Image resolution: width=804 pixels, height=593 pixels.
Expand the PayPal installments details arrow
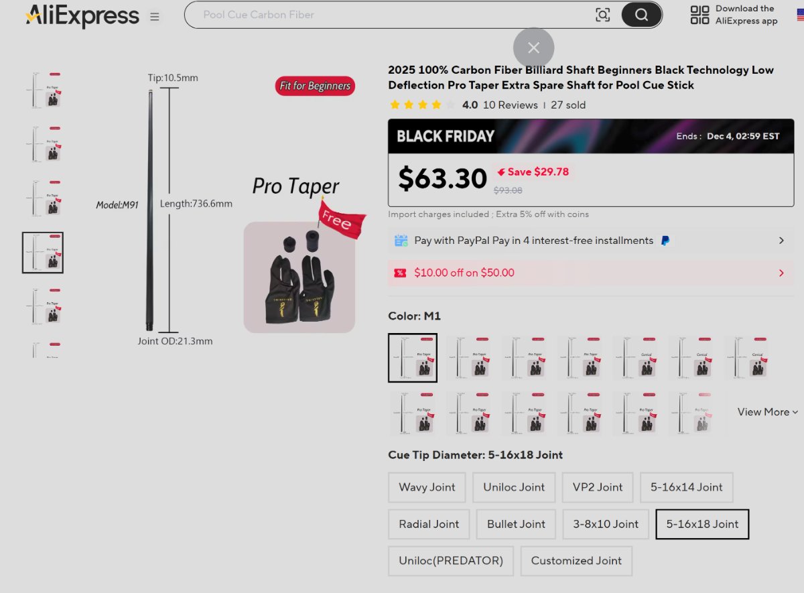781,241
